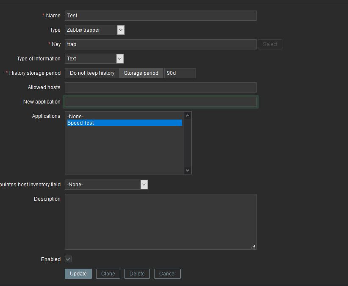Grab the Description resize handle
Viewport: 348px width, 286px height.
253,247
